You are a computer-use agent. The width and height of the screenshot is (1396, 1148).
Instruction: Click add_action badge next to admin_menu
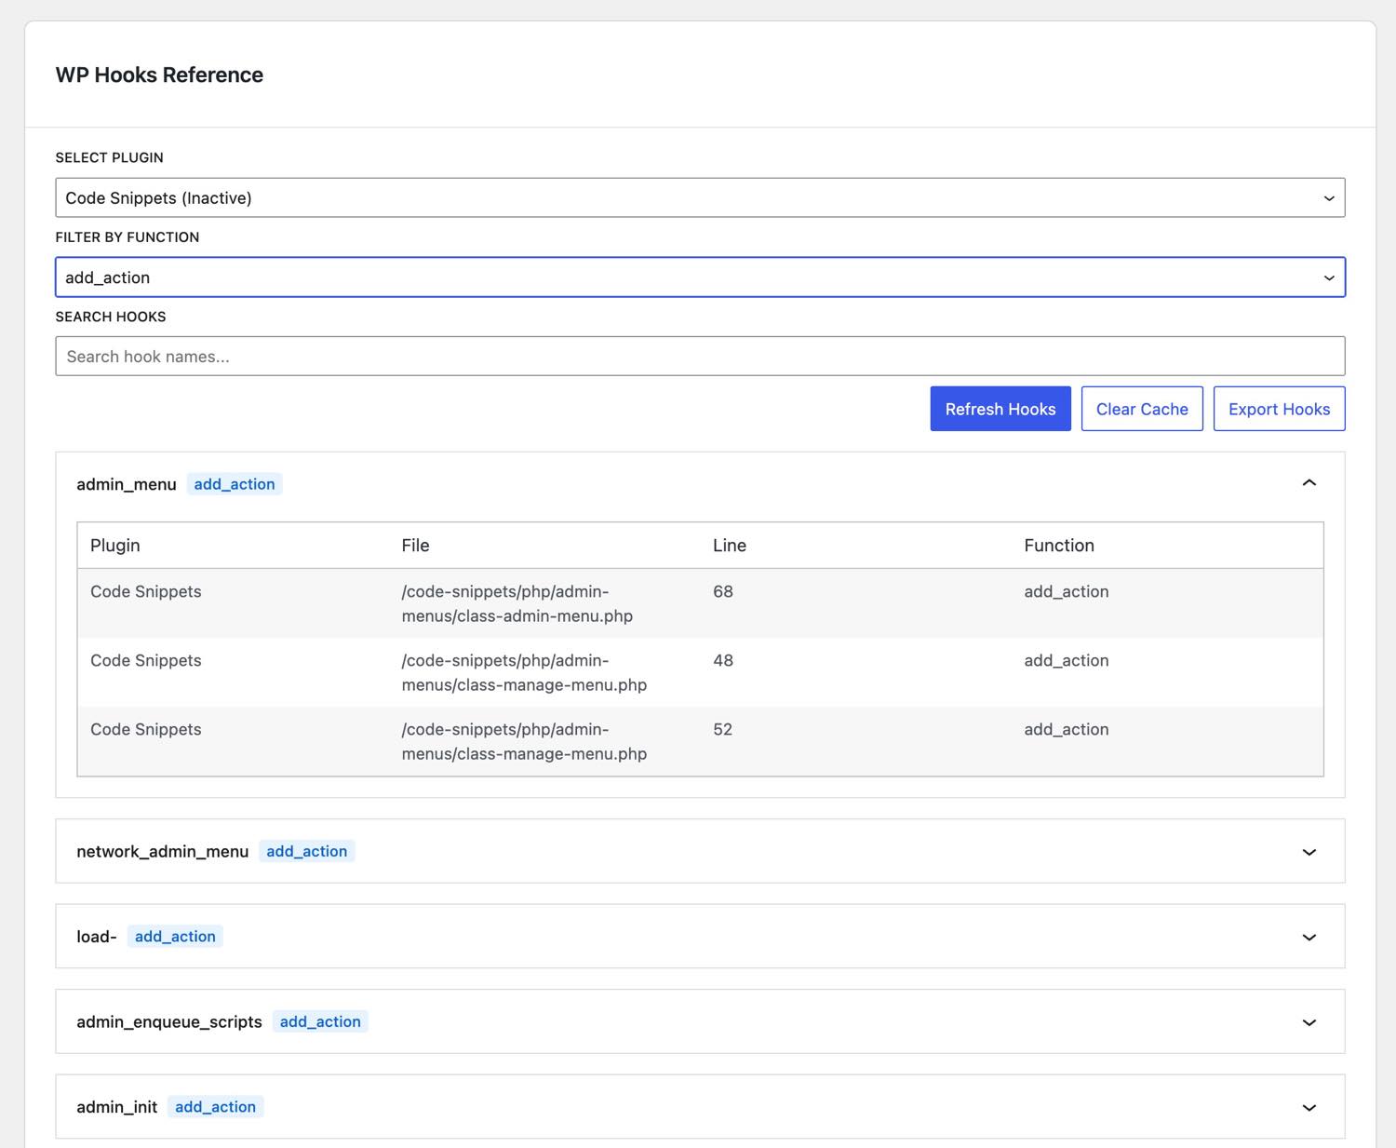point(235,484)
